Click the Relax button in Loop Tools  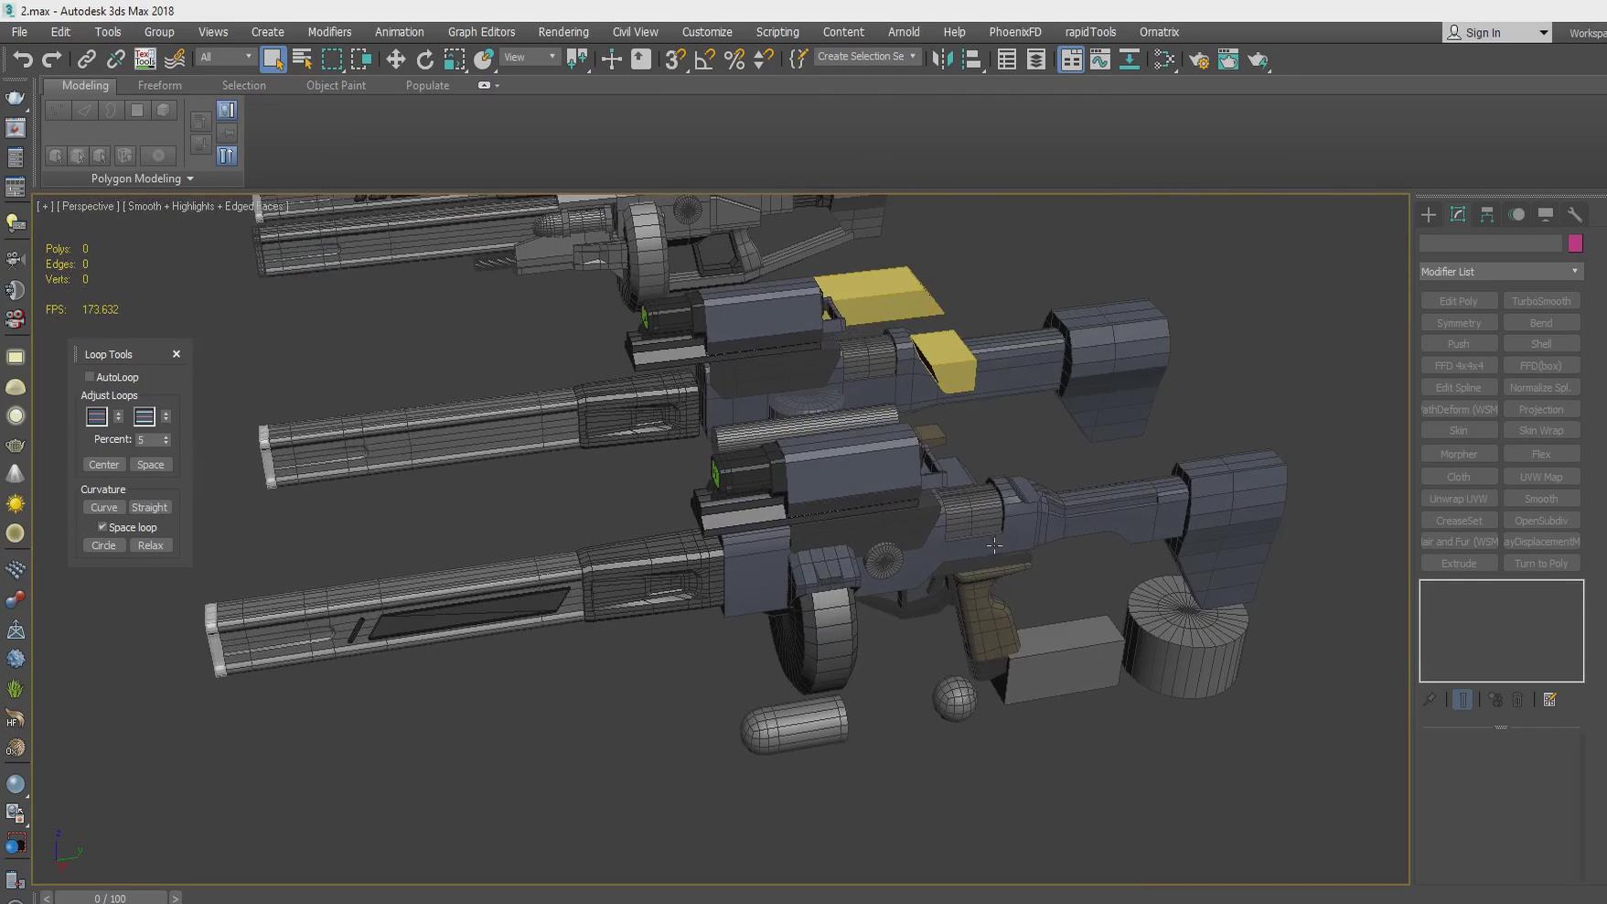[x=150, y=545]
